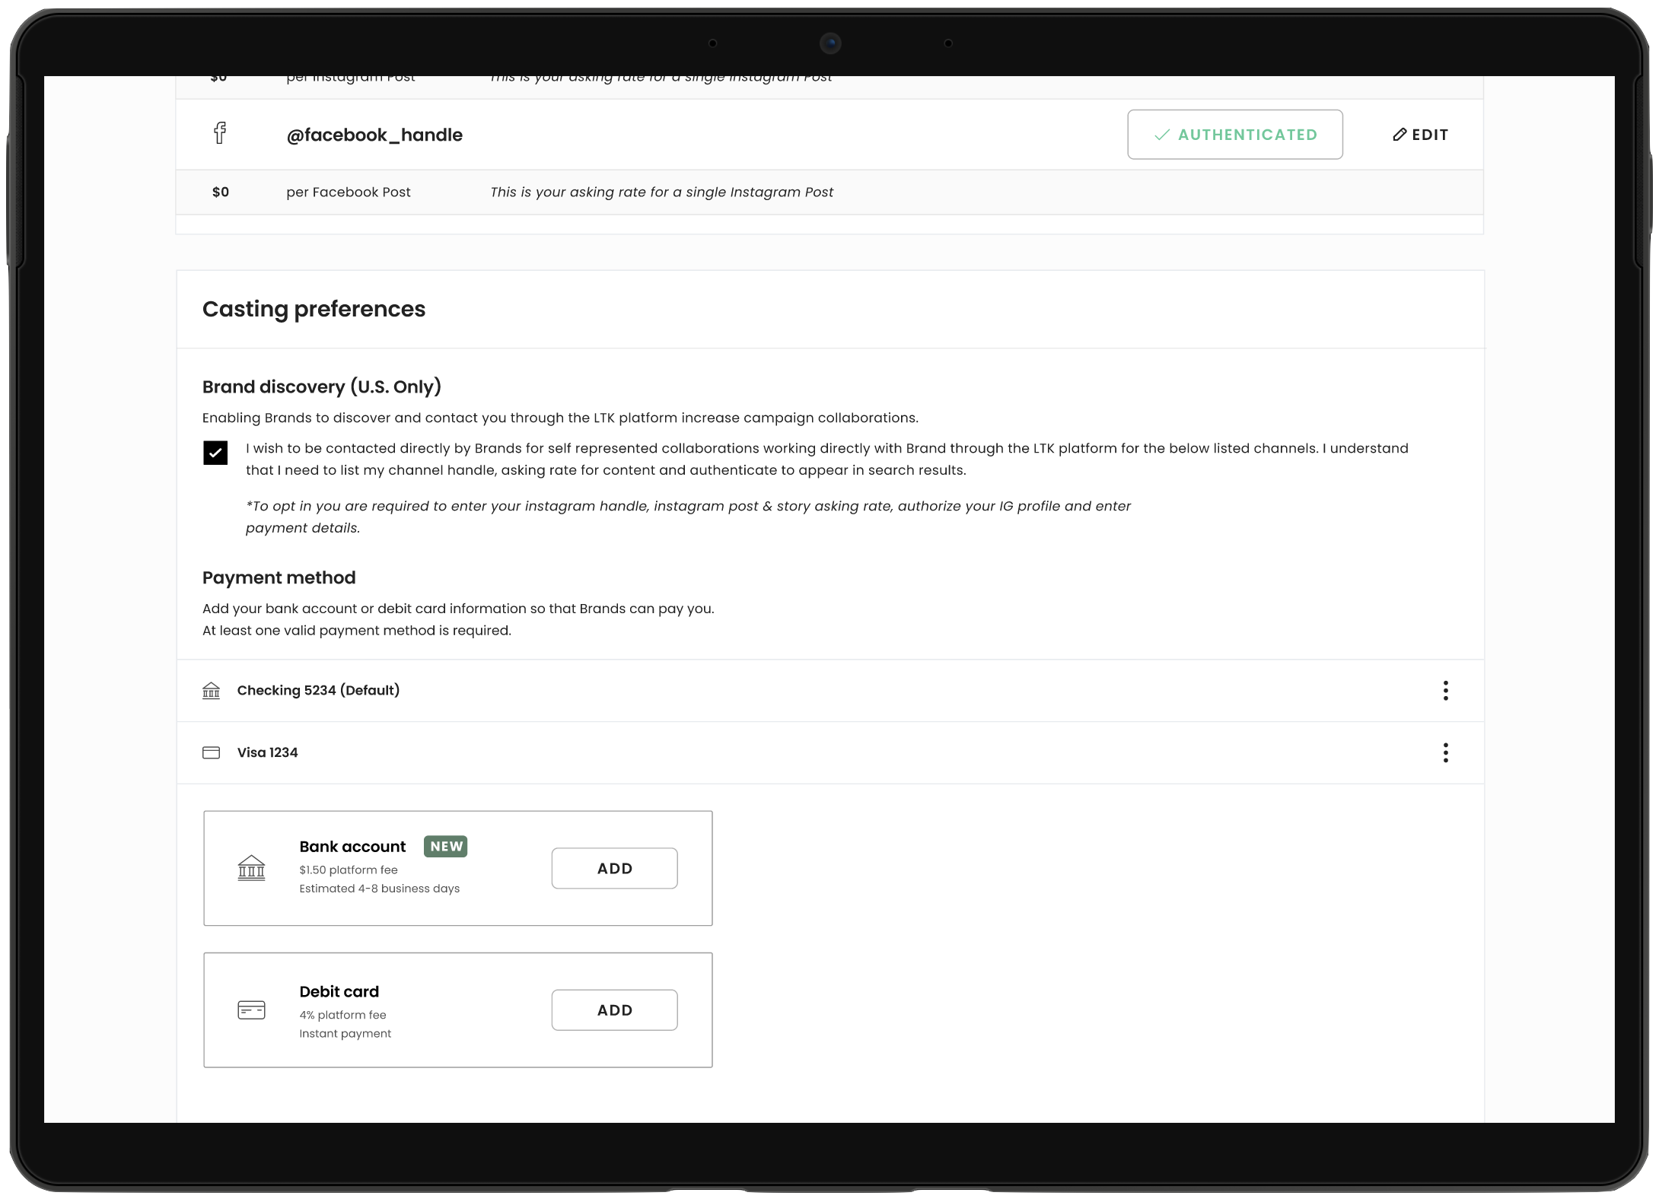This screenshot has height=1202, width=1659.
Task: Add a new Debit card
Action: (614, 1010)
